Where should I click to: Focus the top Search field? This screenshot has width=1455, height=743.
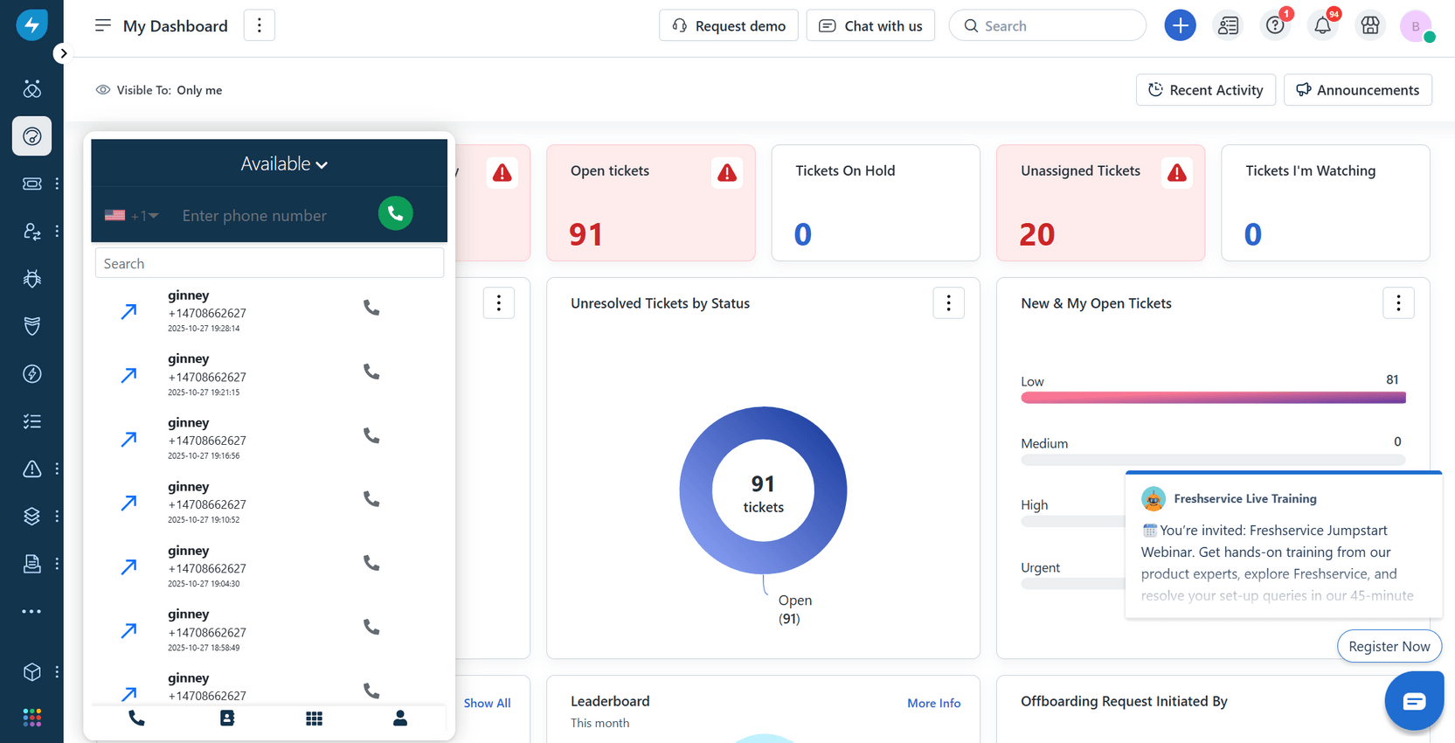(1048, 25)
